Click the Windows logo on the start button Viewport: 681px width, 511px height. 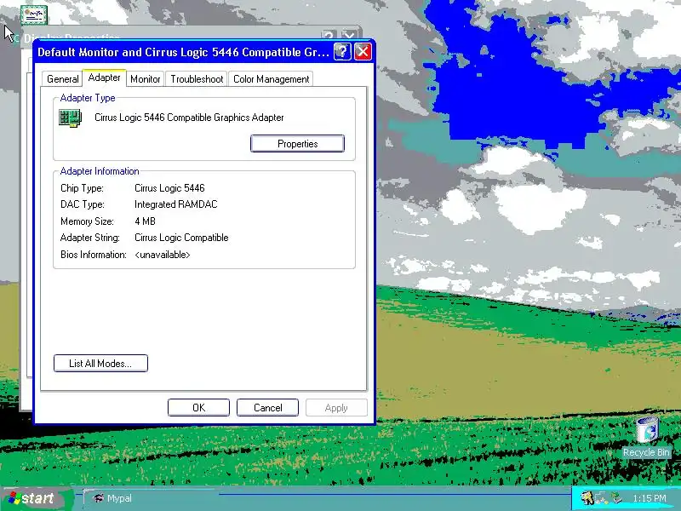(14, 498)
